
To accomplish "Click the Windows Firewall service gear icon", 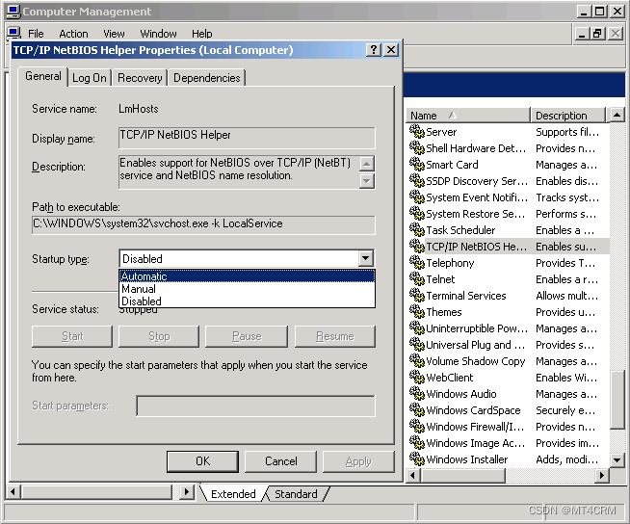I will (417, 426).
